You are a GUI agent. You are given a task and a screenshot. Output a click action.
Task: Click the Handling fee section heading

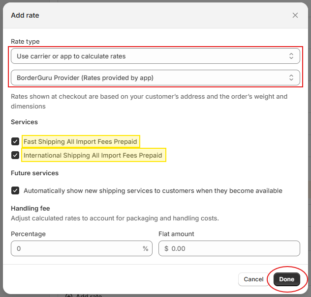pyautogui.click(x=31, y=209)
